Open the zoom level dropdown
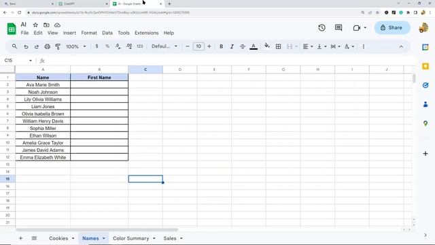Image resolution: width=435 pixels, height=245 pixels. 75,46
